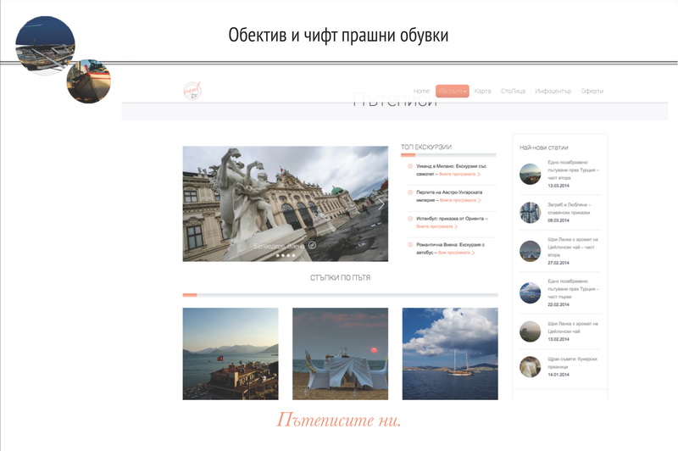Open the beach dinner table photo
The height and width of the screenshot is (451, 678).
point(340,354)
